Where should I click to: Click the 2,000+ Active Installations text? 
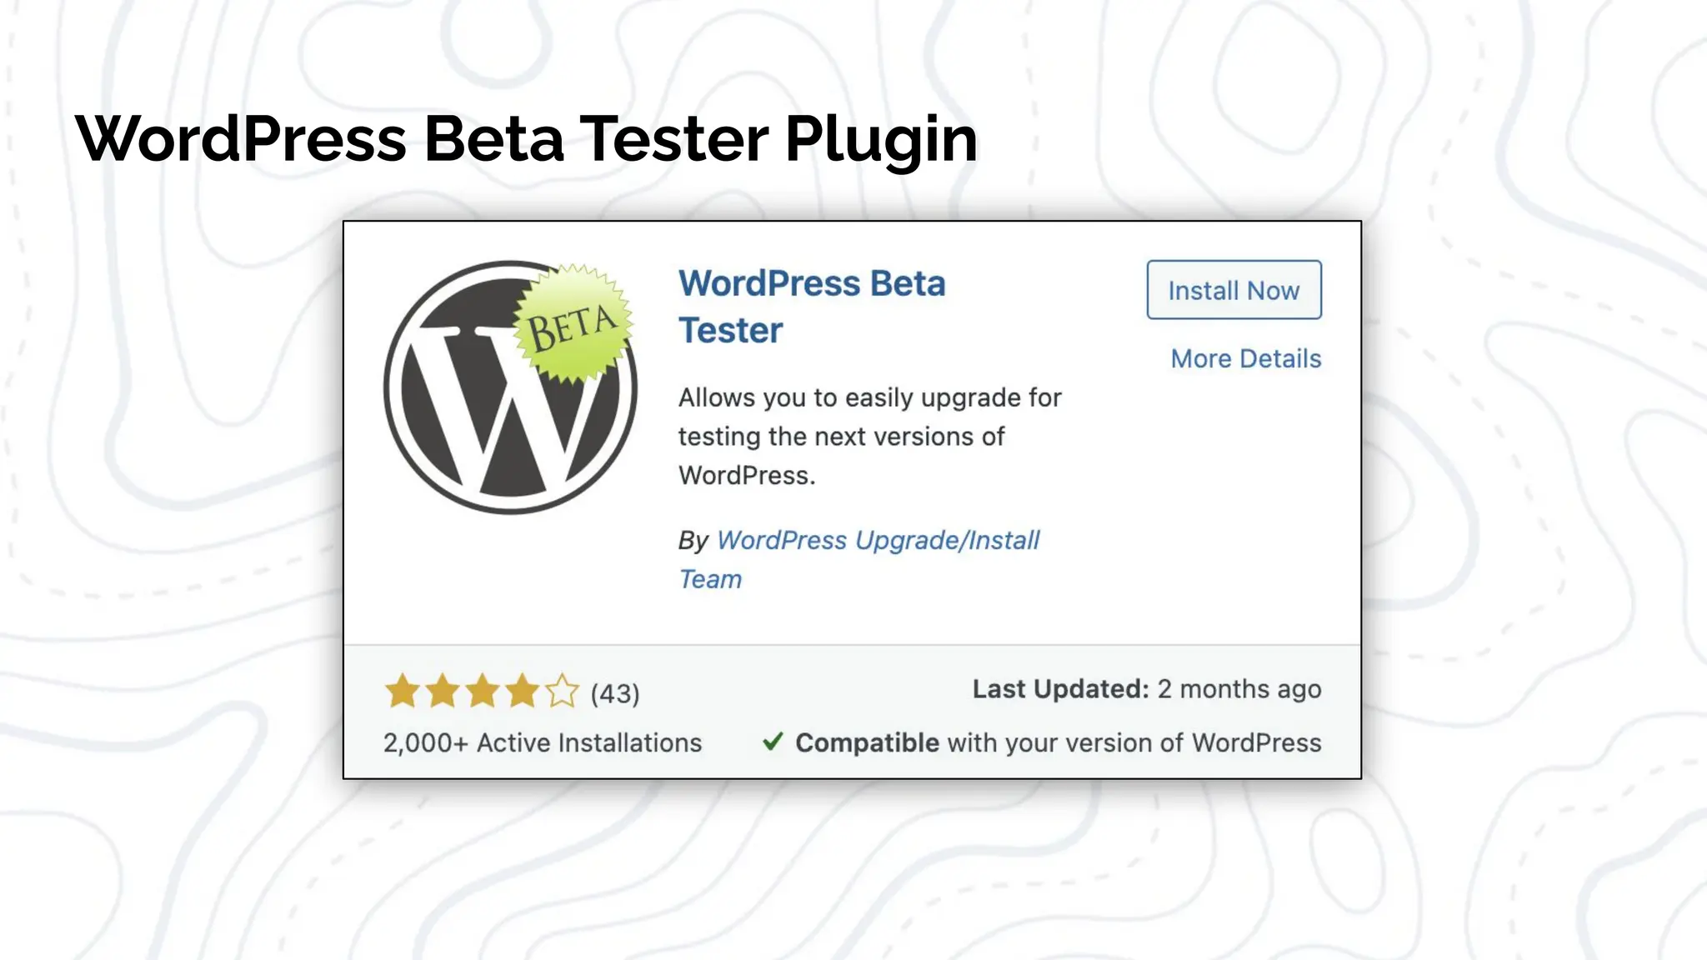coord(543,742)
